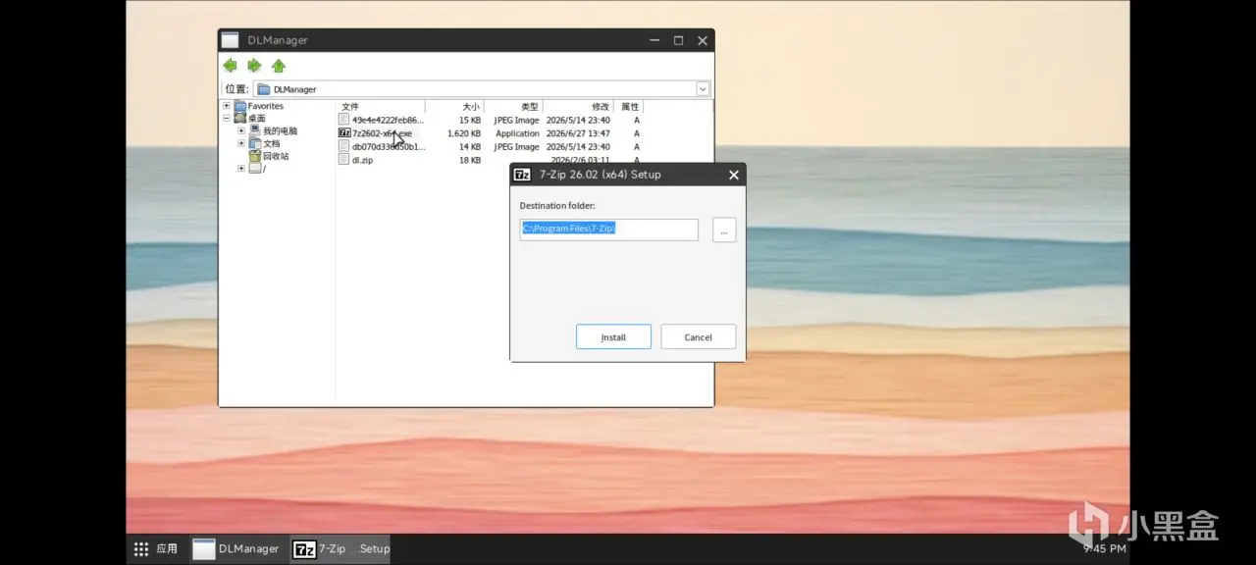Open the 位置 location dropdown
The width and height of the screenshot is (1256, 565).
click(703, 89)
